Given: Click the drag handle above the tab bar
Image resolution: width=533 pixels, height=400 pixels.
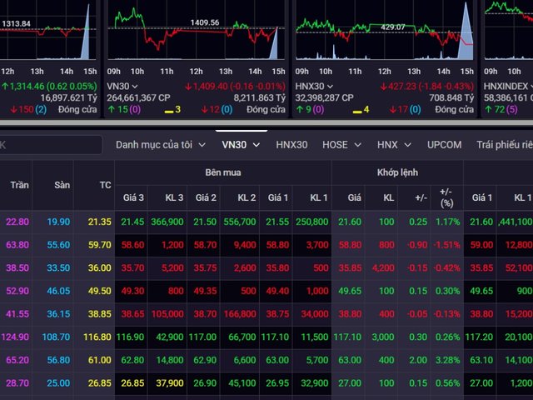Looking at the screenshot, I should coord(241,130).
